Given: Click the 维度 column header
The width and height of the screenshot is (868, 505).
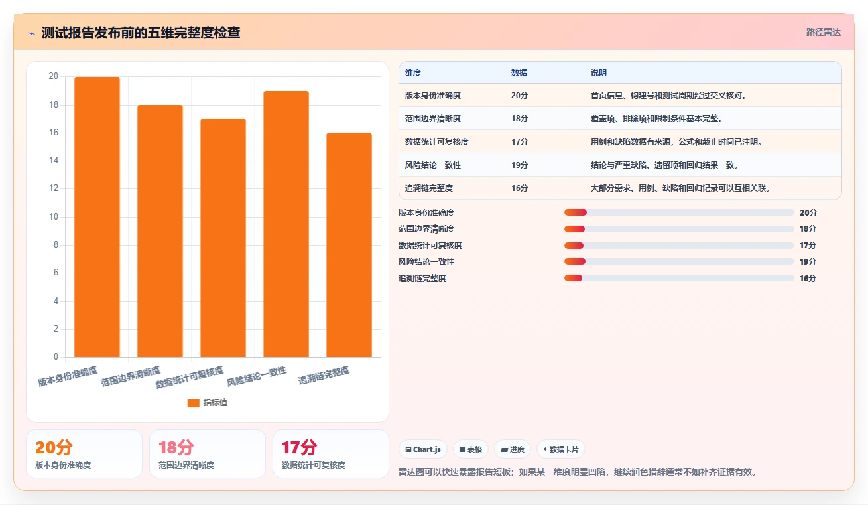Looking at the screenshot, I should pyautogui.click(x=413, y=73).
